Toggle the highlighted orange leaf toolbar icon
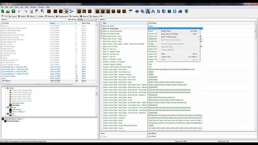 point(66,11)
